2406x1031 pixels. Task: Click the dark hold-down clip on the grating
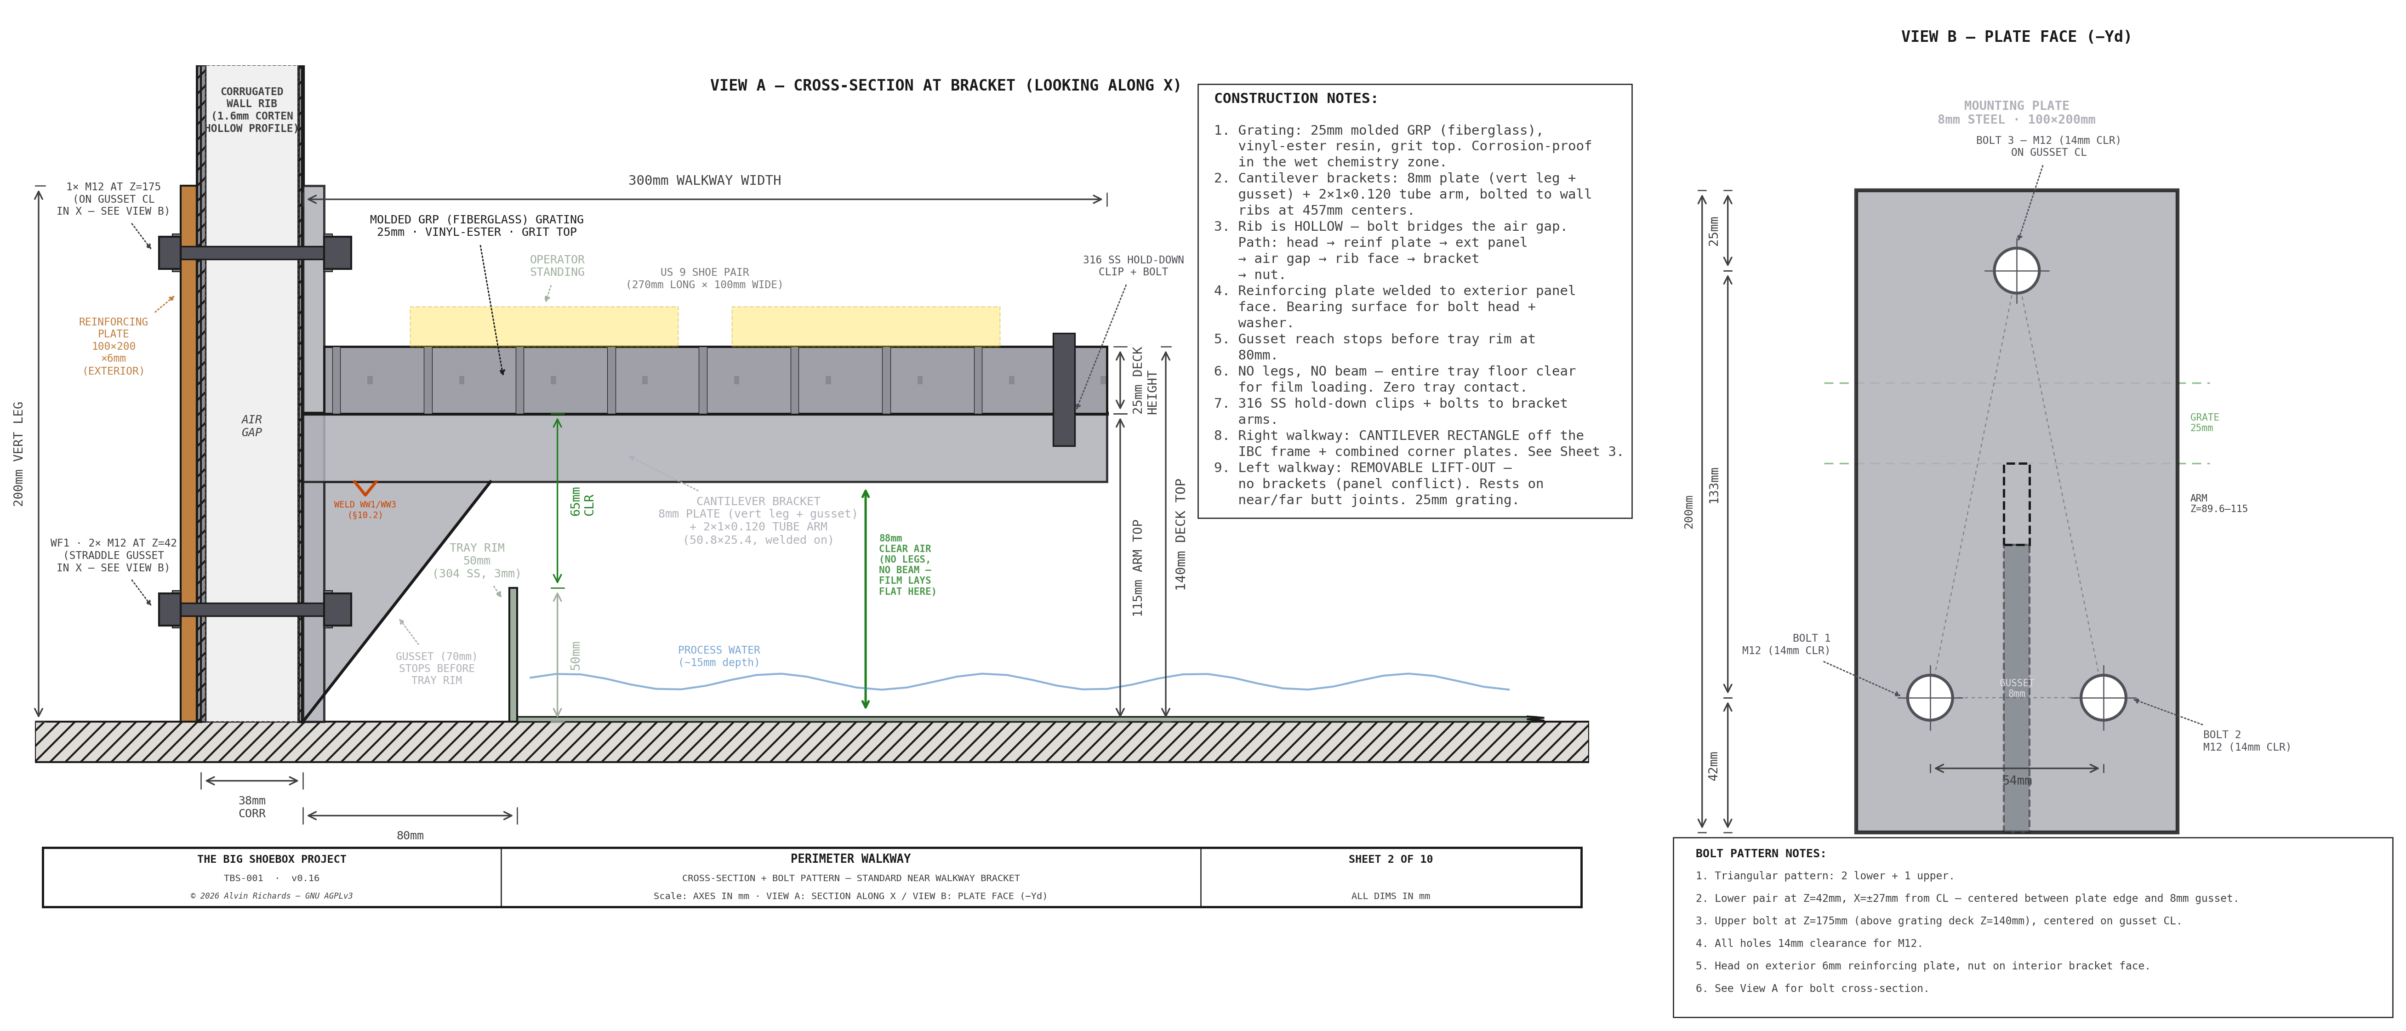pos(1064,389)
